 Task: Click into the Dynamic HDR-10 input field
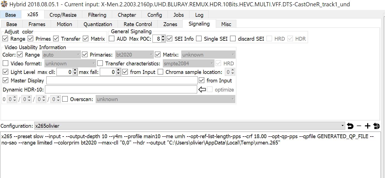coord(121,90)
